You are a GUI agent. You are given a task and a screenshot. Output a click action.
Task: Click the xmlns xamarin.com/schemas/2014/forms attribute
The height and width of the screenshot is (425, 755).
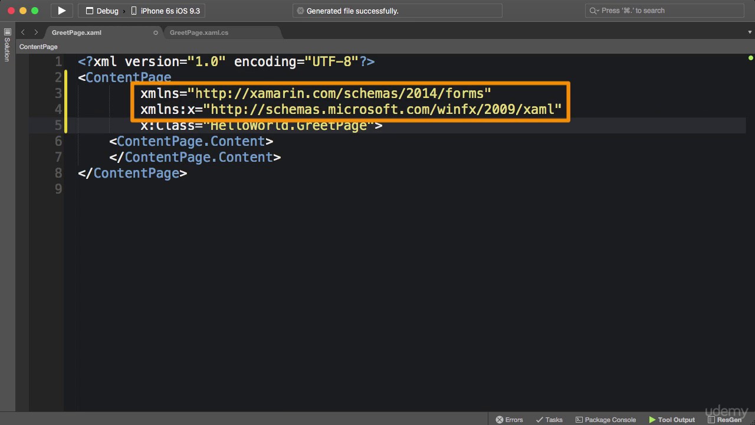[x=316, y=93]
